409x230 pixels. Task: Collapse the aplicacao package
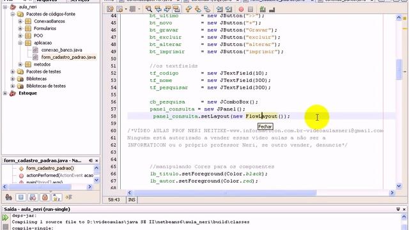click(x=20, y=43)
